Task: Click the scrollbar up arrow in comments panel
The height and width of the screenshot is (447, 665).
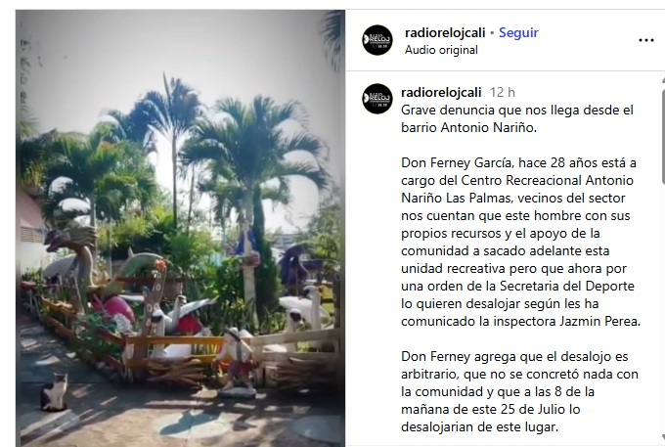Action: coord(662,80)
